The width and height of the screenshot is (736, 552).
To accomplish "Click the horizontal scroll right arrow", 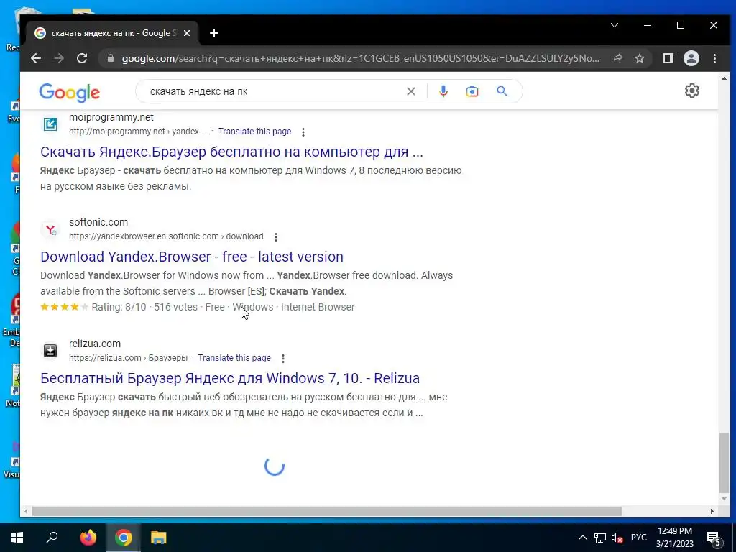I will click(712, 511).
